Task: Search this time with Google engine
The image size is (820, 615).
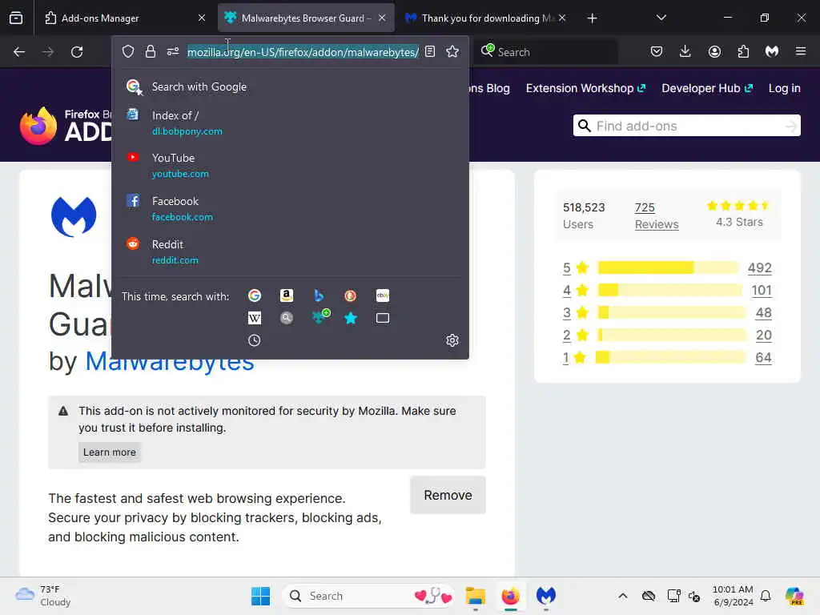Action: pos(255,295)
